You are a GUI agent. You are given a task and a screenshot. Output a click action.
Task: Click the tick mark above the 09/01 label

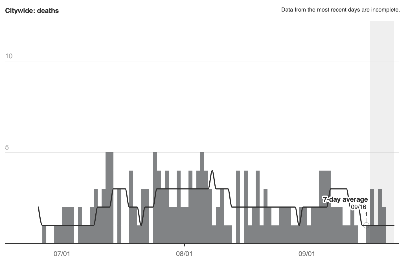click(x=307, y=245)
